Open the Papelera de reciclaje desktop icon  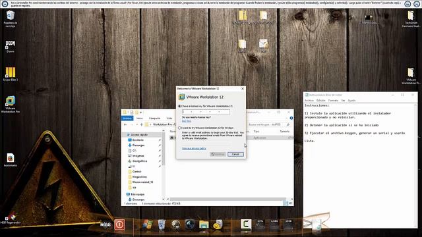[x=11, y=19]
